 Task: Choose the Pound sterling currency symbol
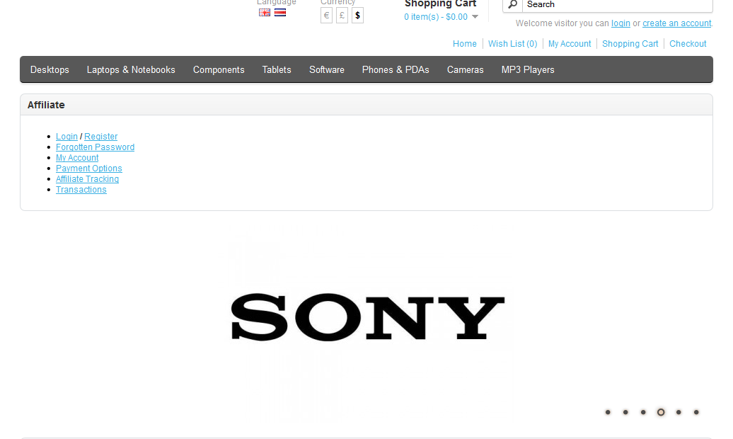coord(342,16)
